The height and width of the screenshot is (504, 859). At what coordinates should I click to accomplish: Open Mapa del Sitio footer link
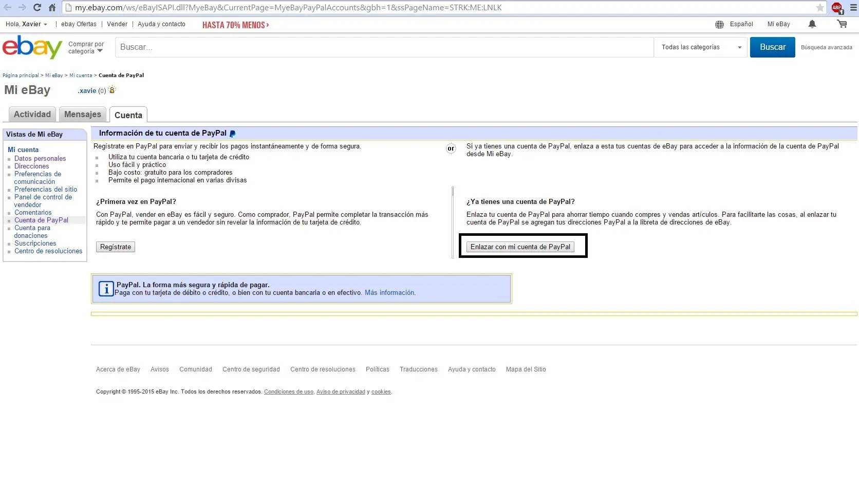click(x=526, y=369)
